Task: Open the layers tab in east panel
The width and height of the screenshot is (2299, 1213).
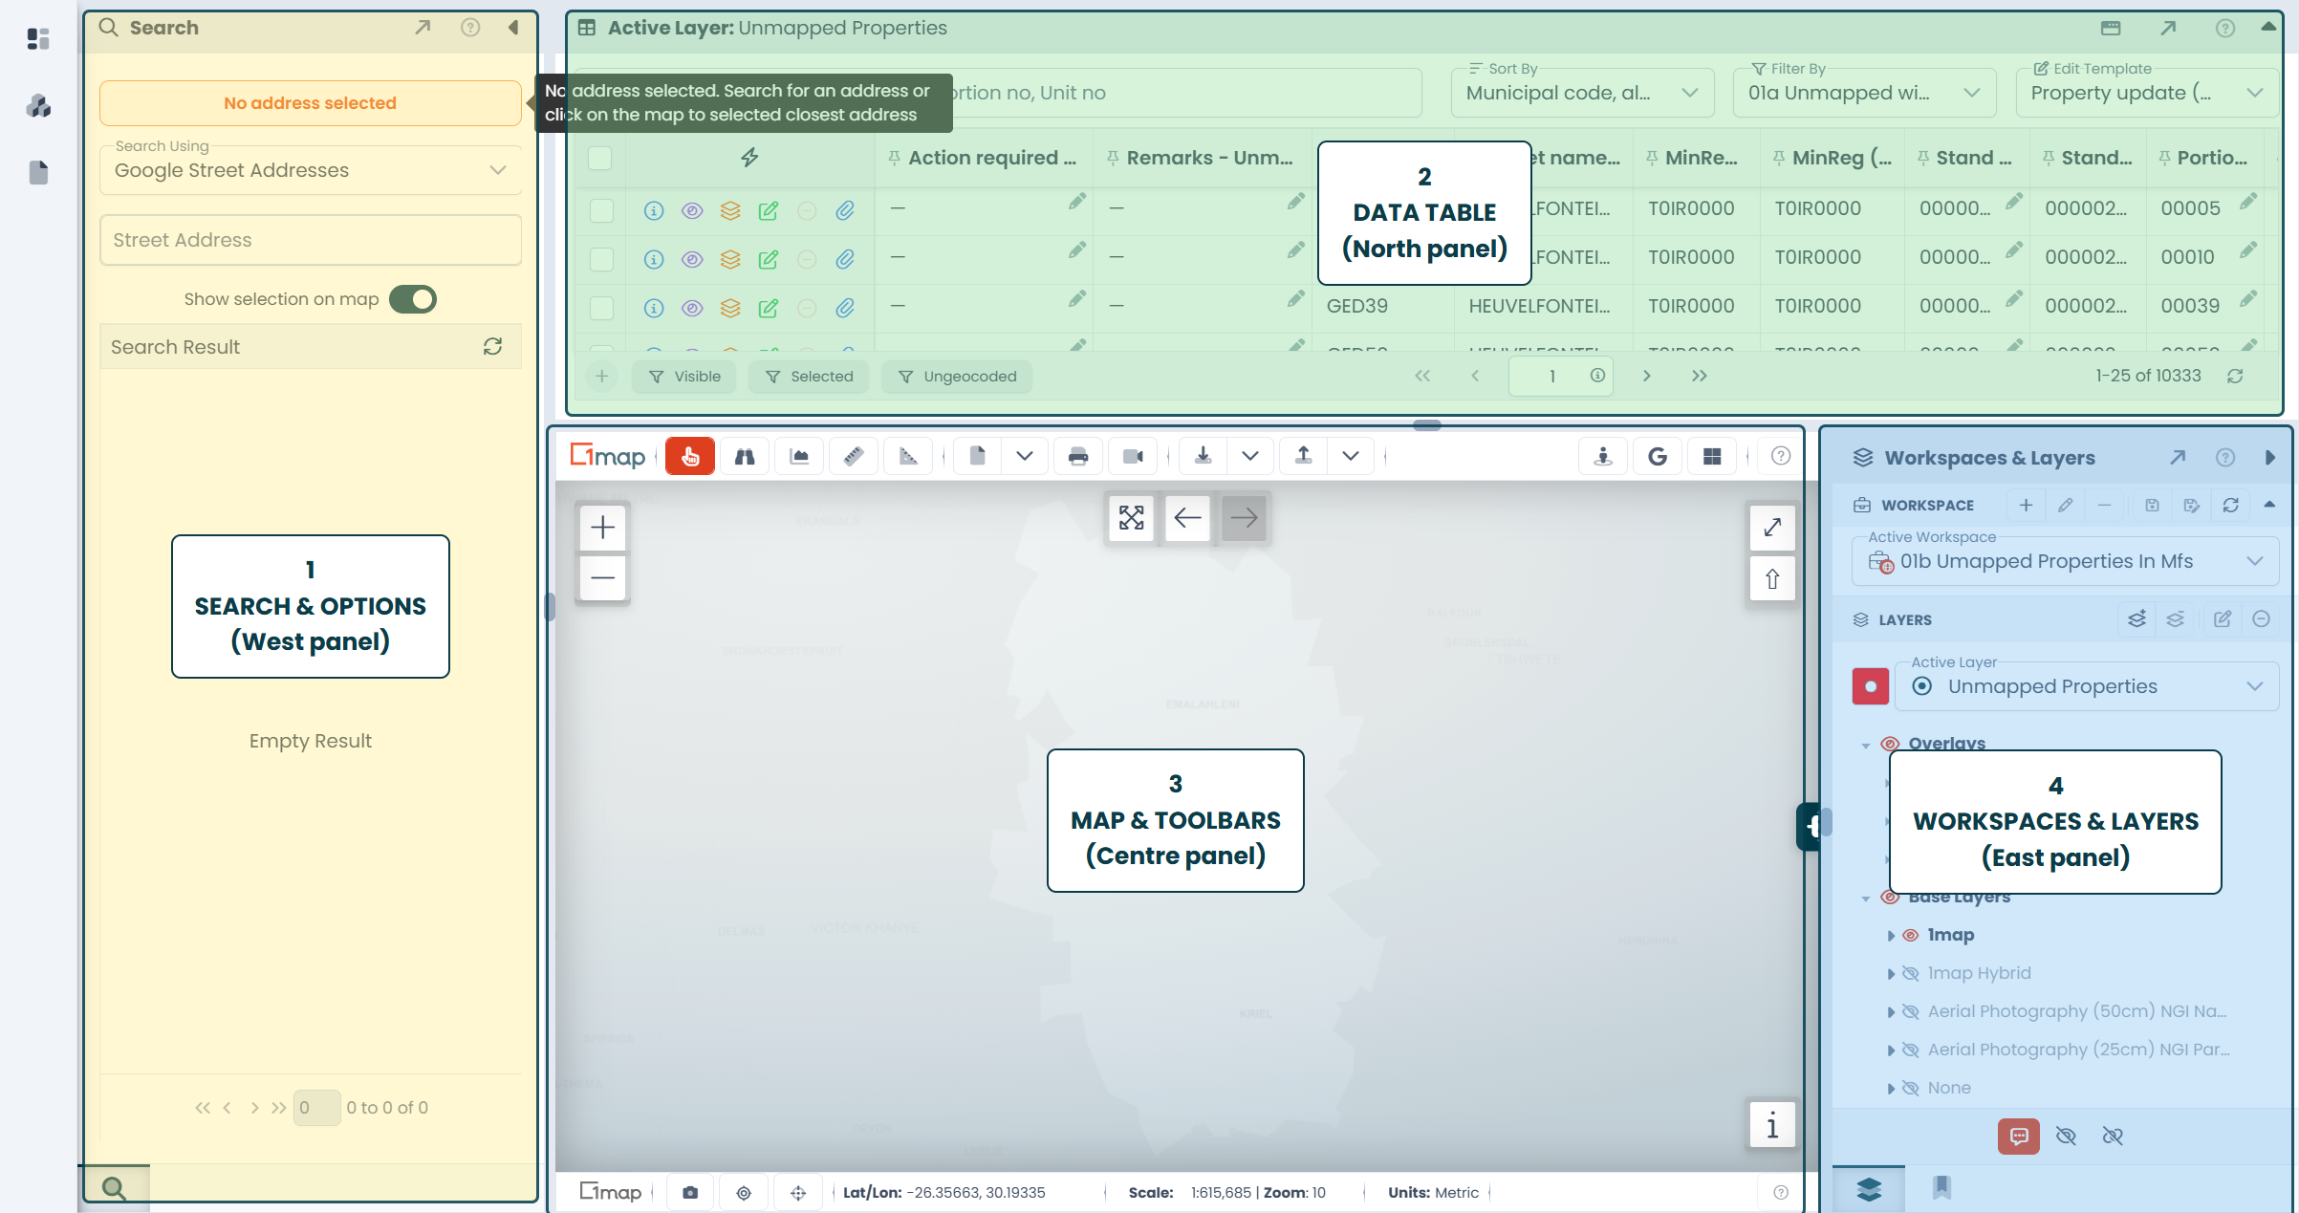Action: 1869,1189
